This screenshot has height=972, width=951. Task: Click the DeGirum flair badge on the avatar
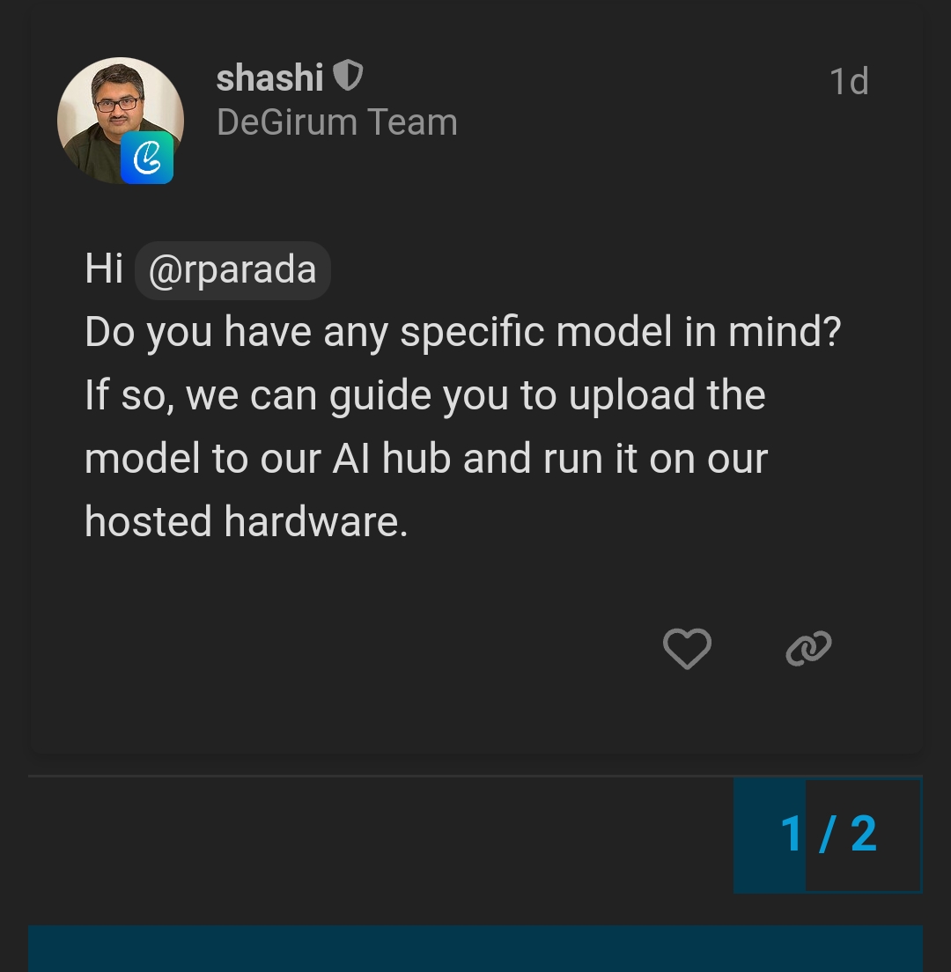coord(147,158)
